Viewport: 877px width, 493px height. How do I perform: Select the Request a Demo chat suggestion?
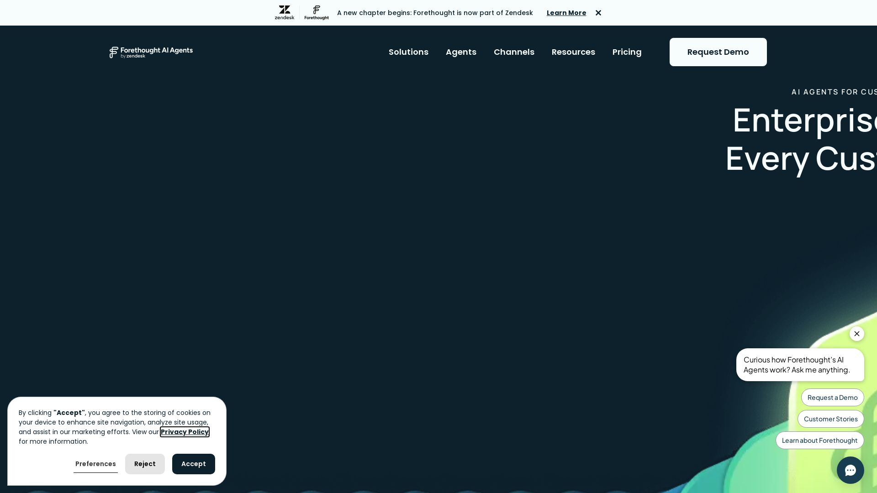point(833,398)
